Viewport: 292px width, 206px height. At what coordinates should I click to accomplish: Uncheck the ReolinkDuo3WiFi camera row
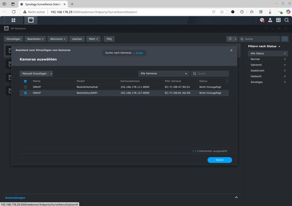pos(25,93)
